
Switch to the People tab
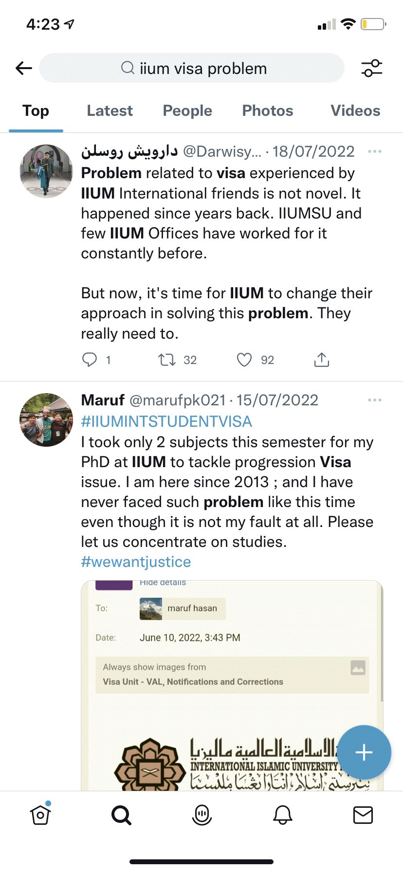pos(187,111)
